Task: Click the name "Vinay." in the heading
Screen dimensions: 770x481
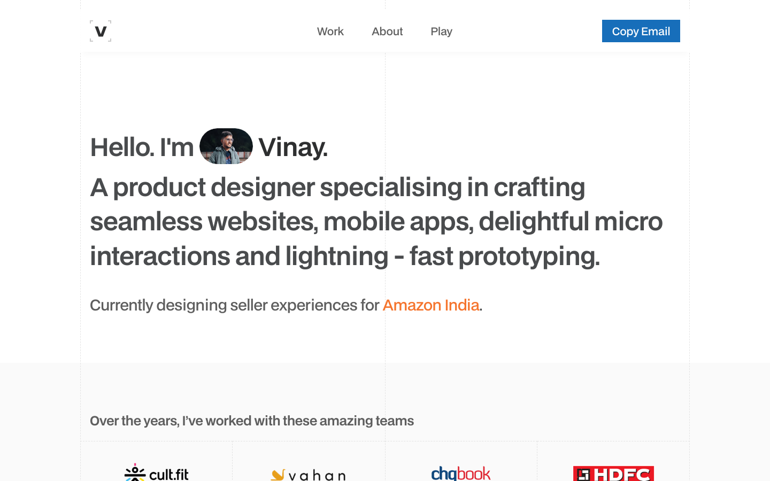Action: 292,148
